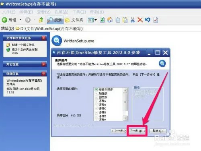This screenshot has width=201, height=151.
Task: Toggle the 语种C checkbox
Action: pos(96,108)
